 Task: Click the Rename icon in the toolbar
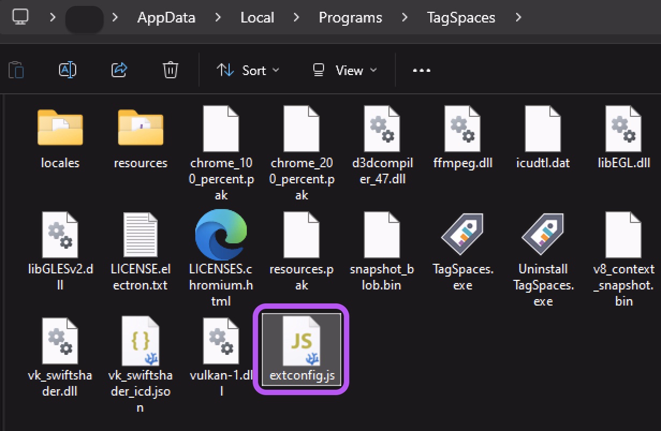click(x=68, y=70)
